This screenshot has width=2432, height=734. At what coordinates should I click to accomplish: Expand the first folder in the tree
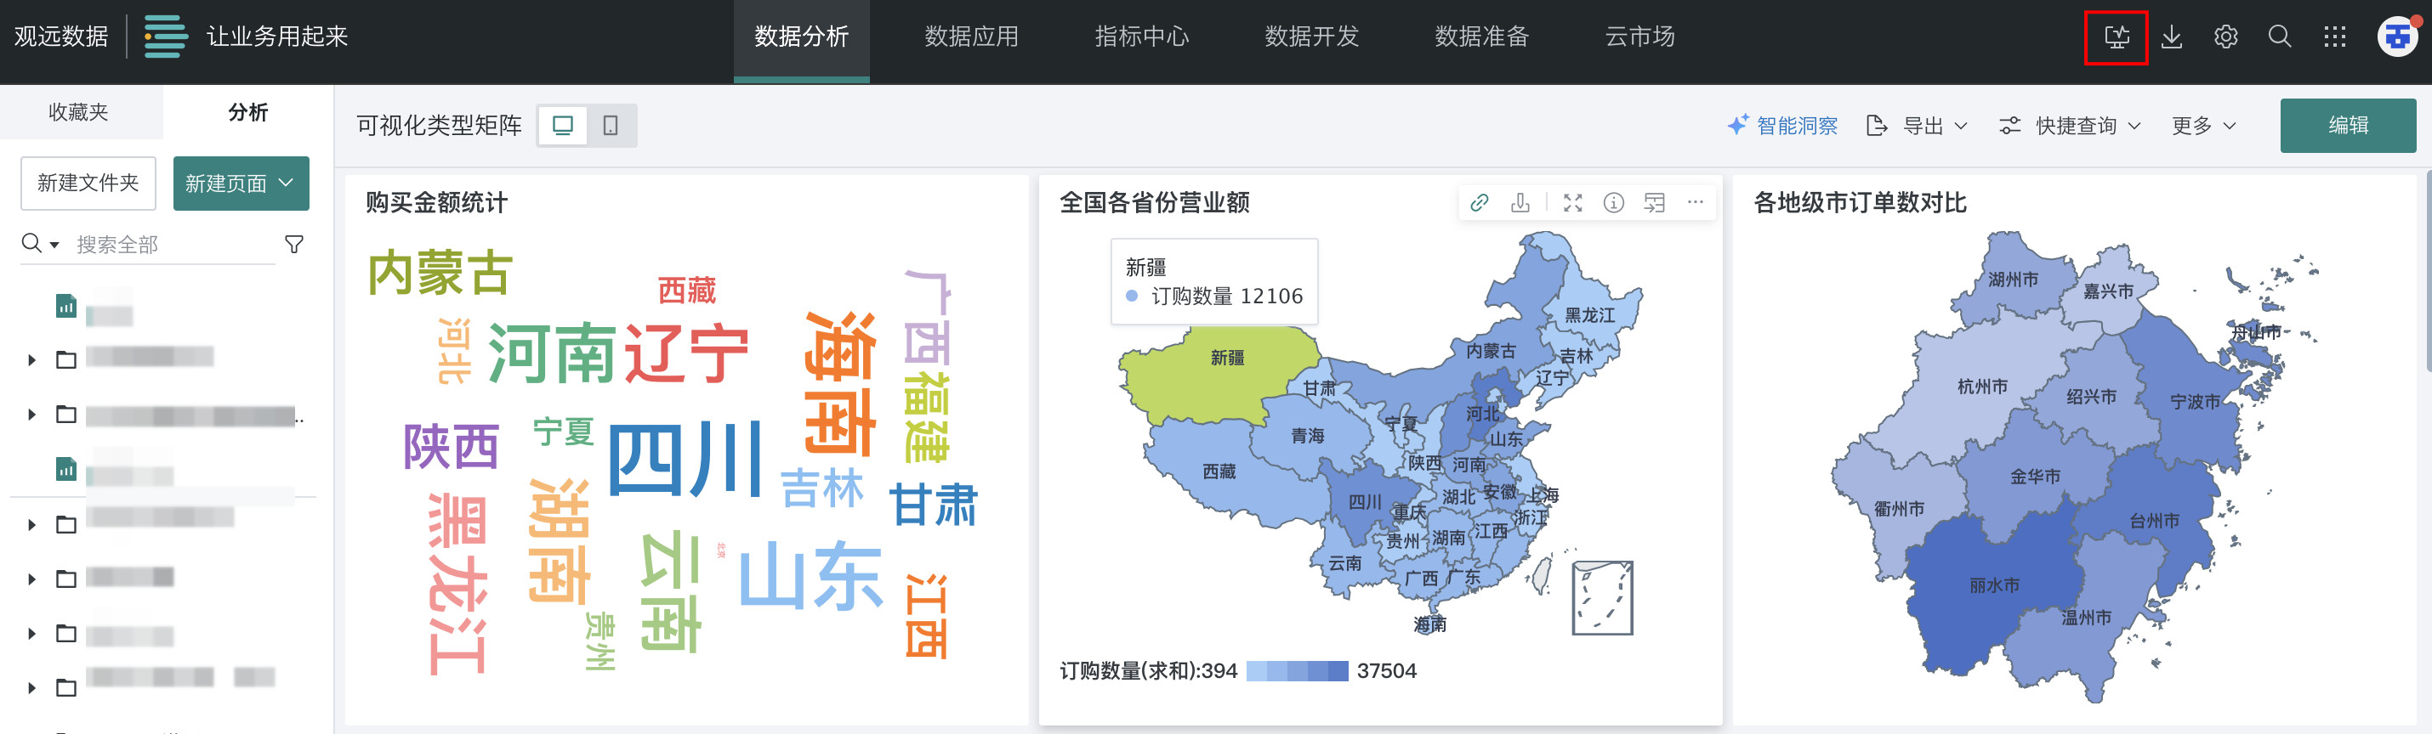(x=32, y=359)
